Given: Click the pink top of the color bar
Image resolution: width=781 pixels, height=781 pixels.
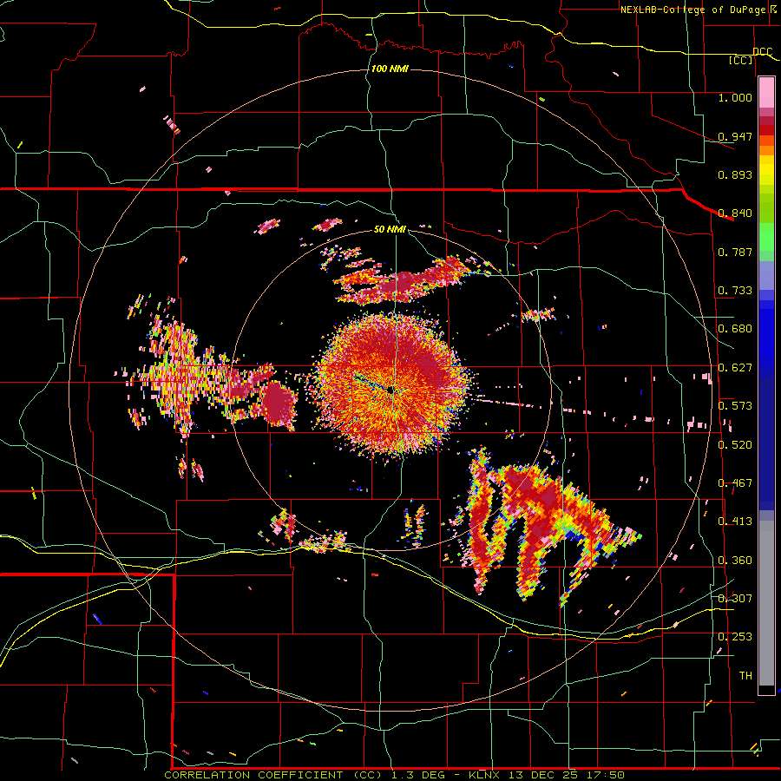Looking at the screenshot, I should [766, 93].
